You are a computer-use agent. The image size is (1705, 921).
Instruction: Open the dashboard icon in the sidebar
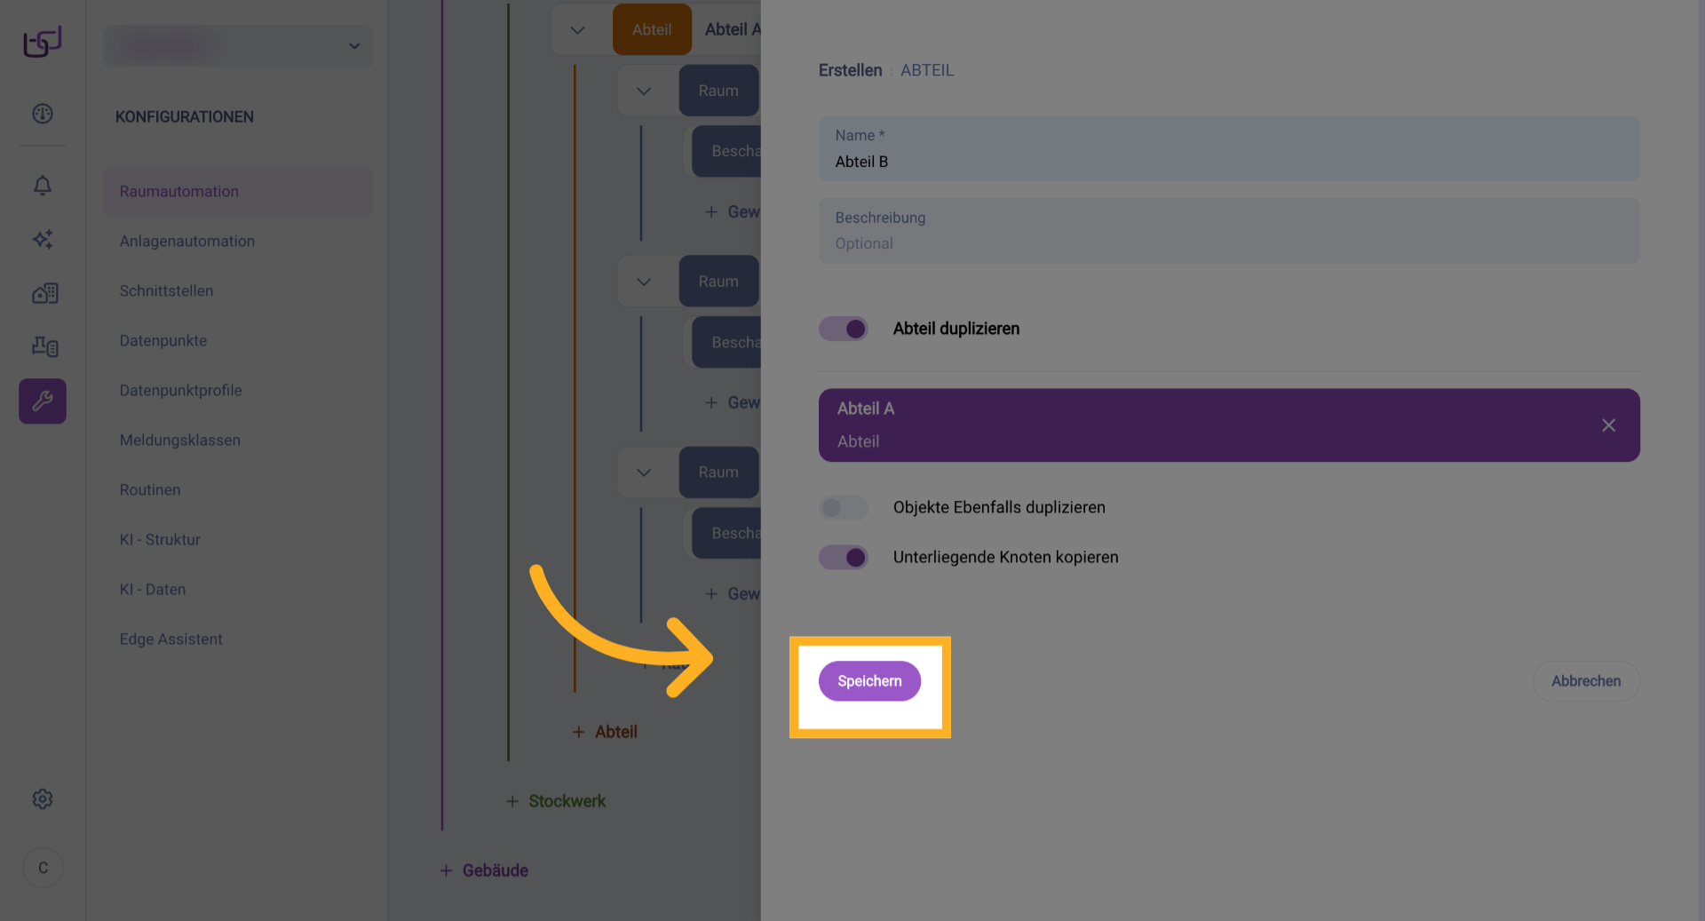click(x=43, y=114)
